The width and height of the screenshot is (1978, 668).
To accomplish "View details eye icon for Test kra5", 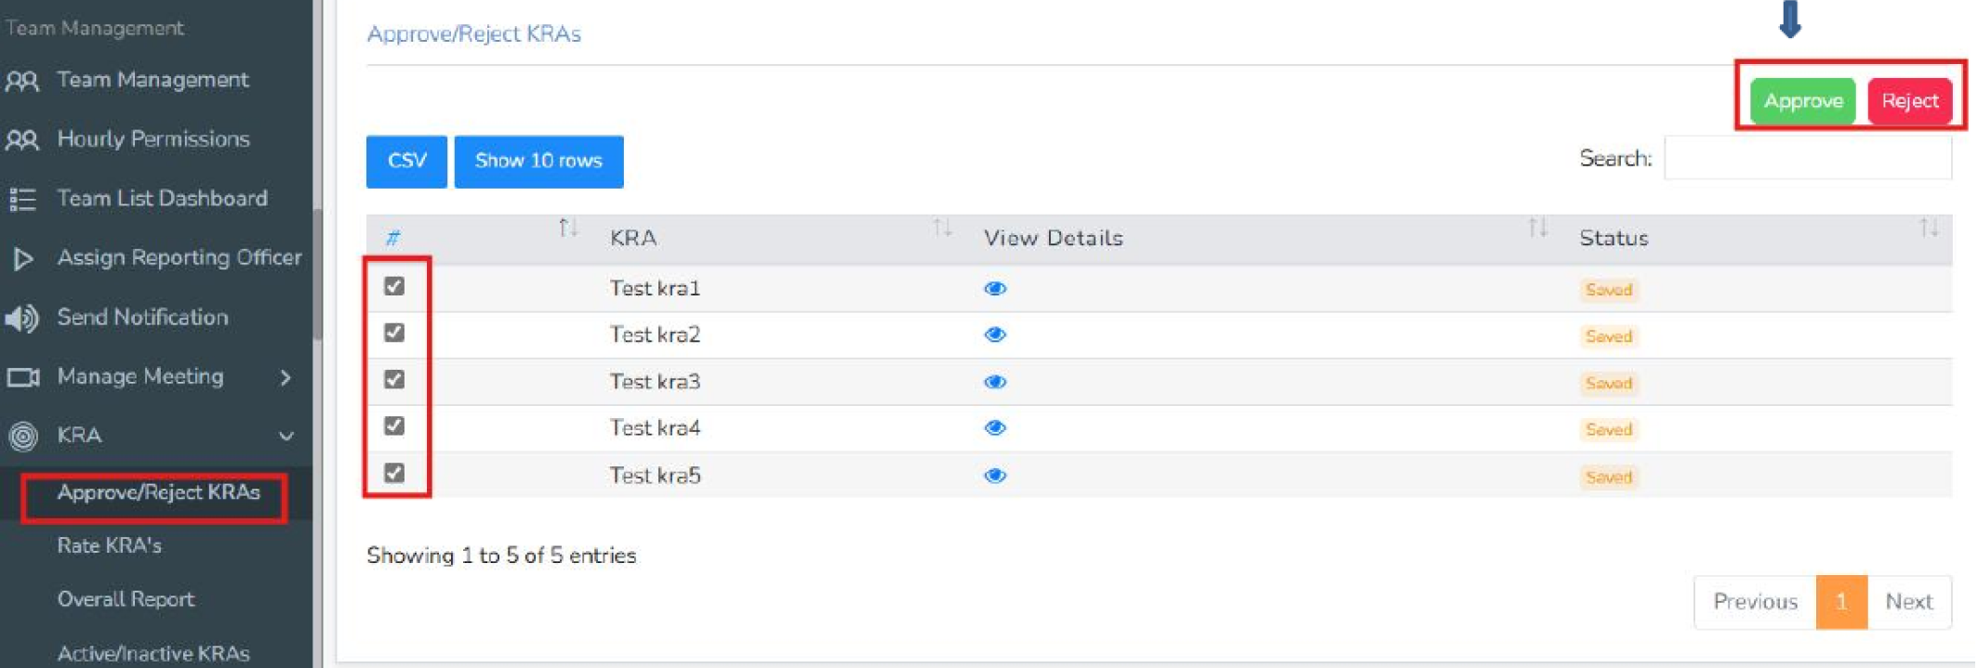I will click(995, 476).
